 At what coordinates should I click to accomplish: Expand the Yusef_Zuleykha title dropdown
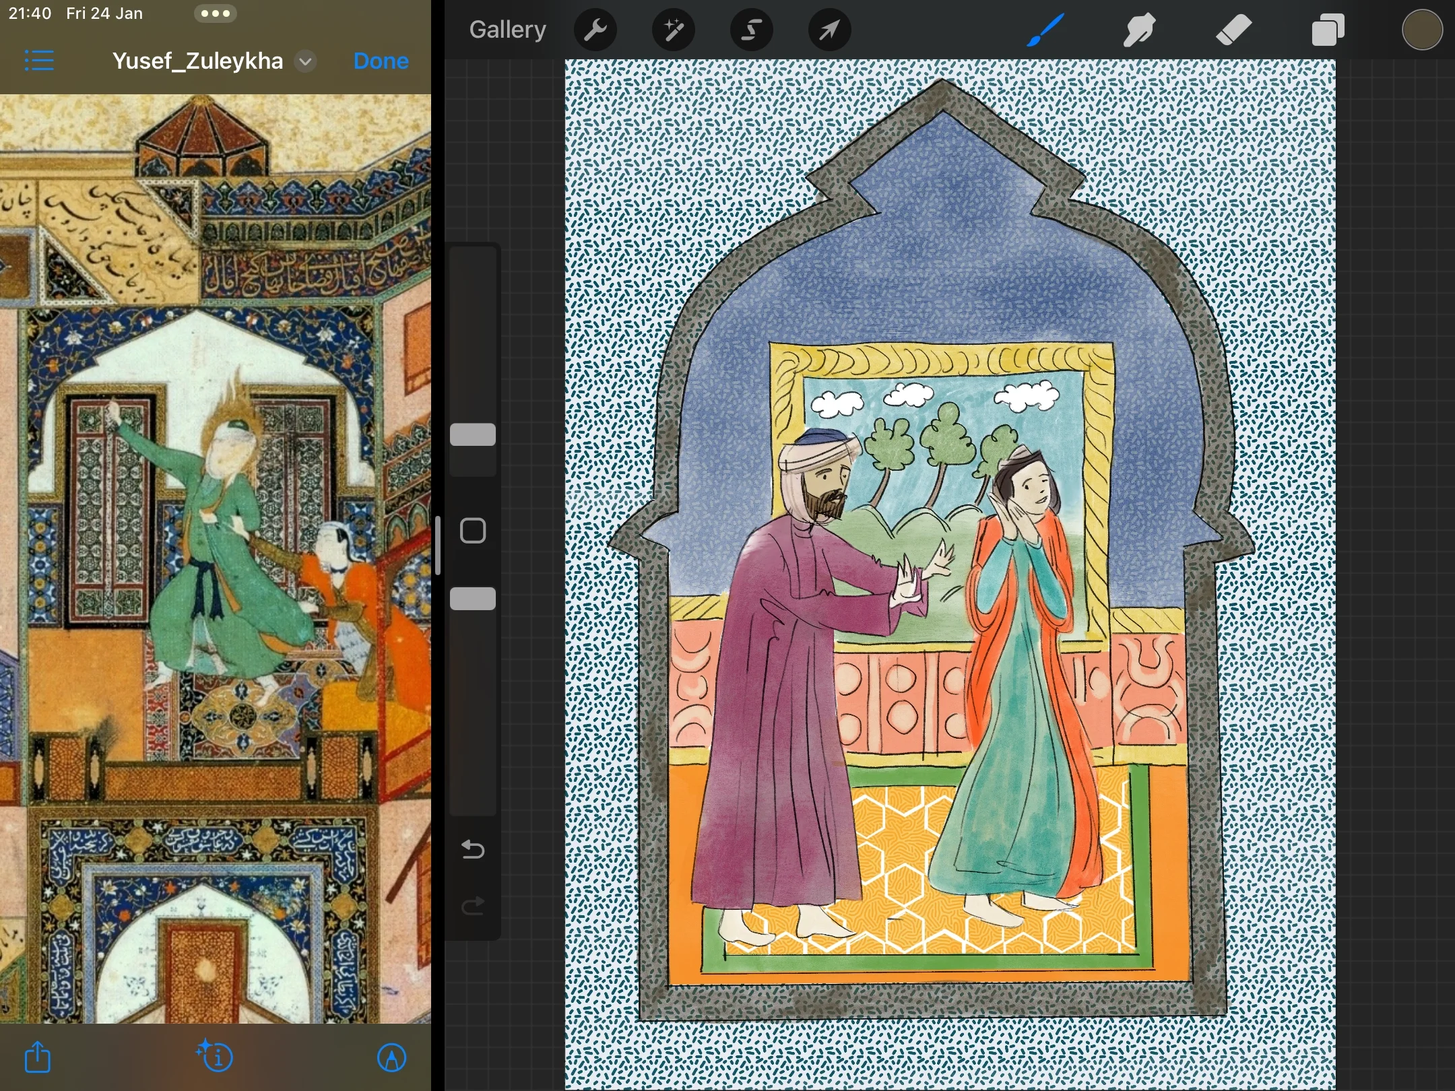pos(306,61)
